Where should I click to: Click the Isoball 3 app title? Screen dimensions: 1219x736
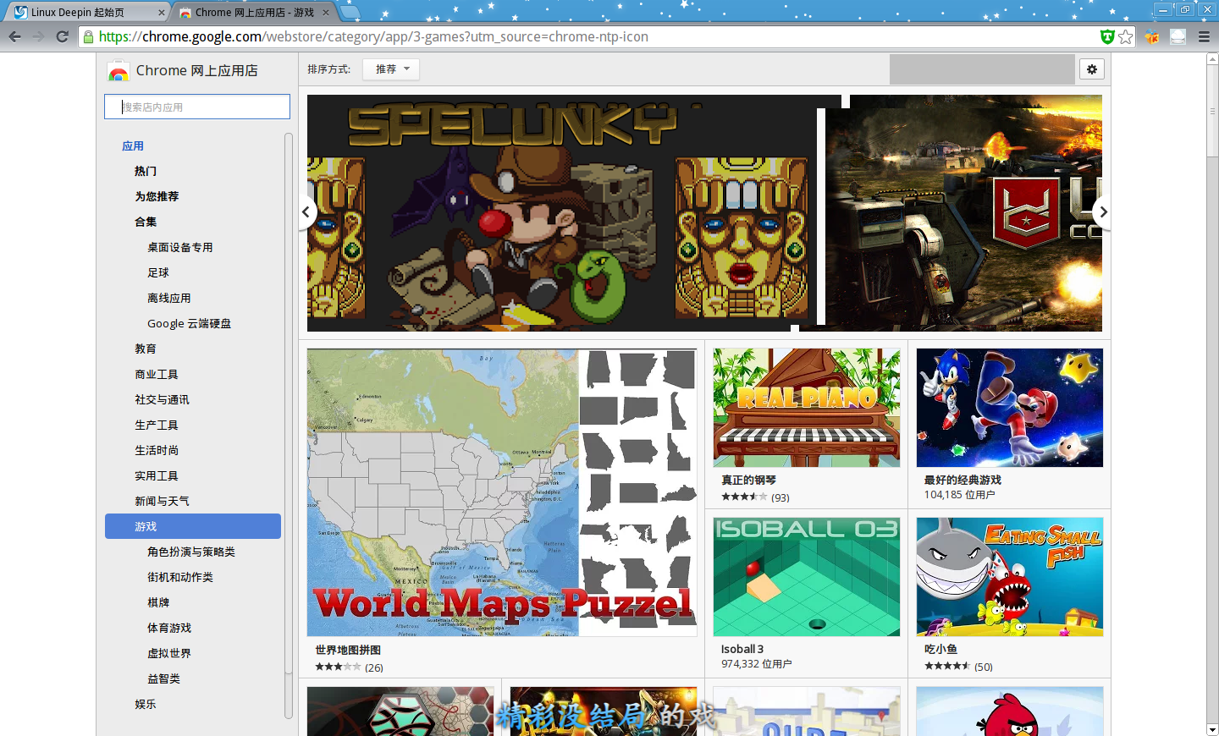742,649
